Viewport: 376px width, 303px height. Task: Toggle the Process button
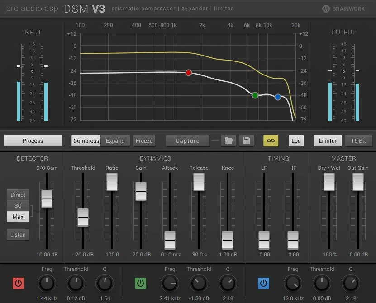coord(33,141)
